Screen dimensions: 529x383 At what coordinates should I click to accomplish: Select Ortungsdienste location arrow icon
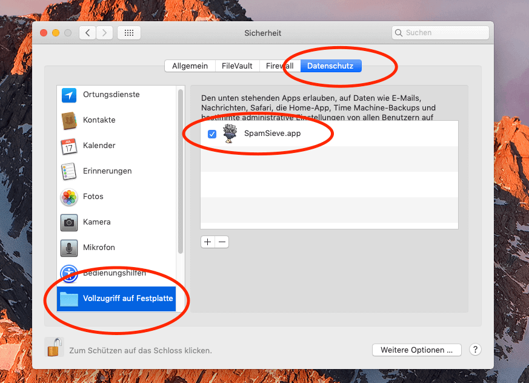[69, 95]
